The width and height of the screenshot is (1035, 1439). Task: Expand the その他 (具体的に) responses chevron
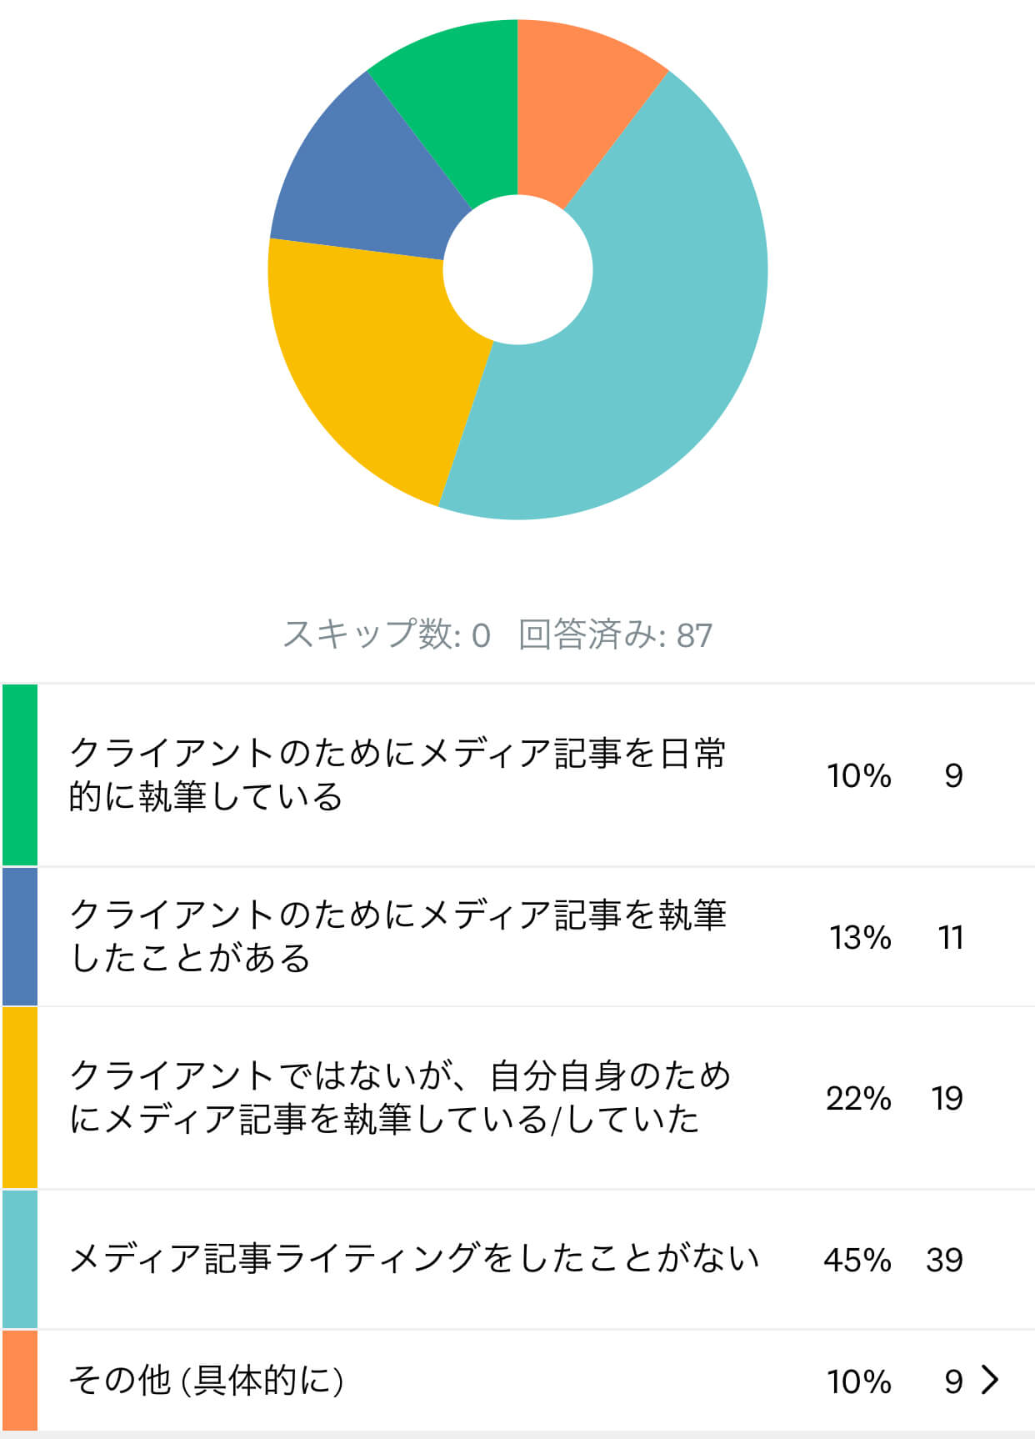click(989, 1380)
